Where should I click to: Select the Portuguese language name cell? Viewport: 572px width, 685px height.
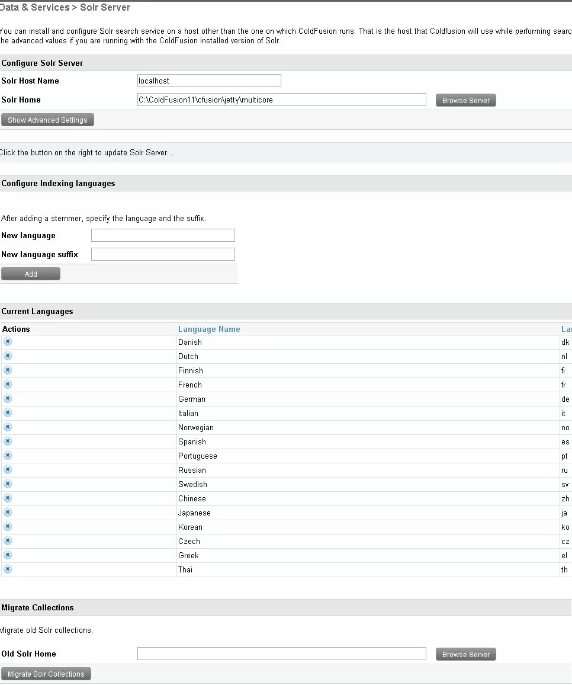(x=368, y=456)
